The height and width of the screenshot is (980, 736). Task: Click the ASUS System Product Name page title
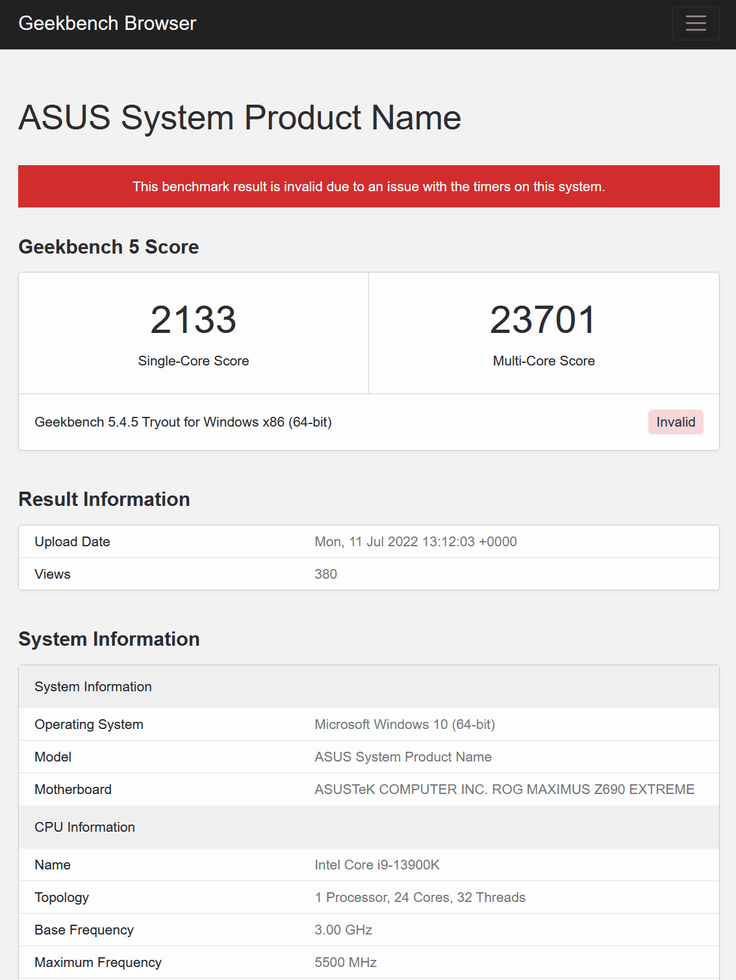click(240, 118)
